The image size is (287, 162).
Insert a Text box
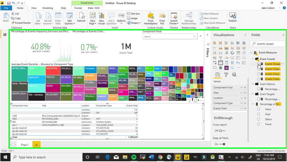[x=133, y=14]
